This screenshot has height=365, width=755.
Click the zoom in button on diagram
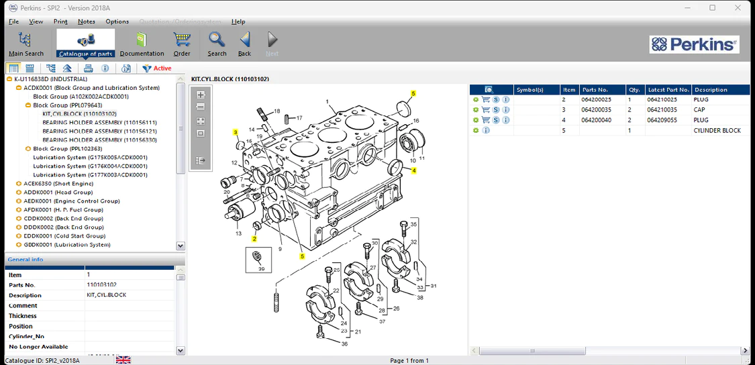click(x=200, y=95)
